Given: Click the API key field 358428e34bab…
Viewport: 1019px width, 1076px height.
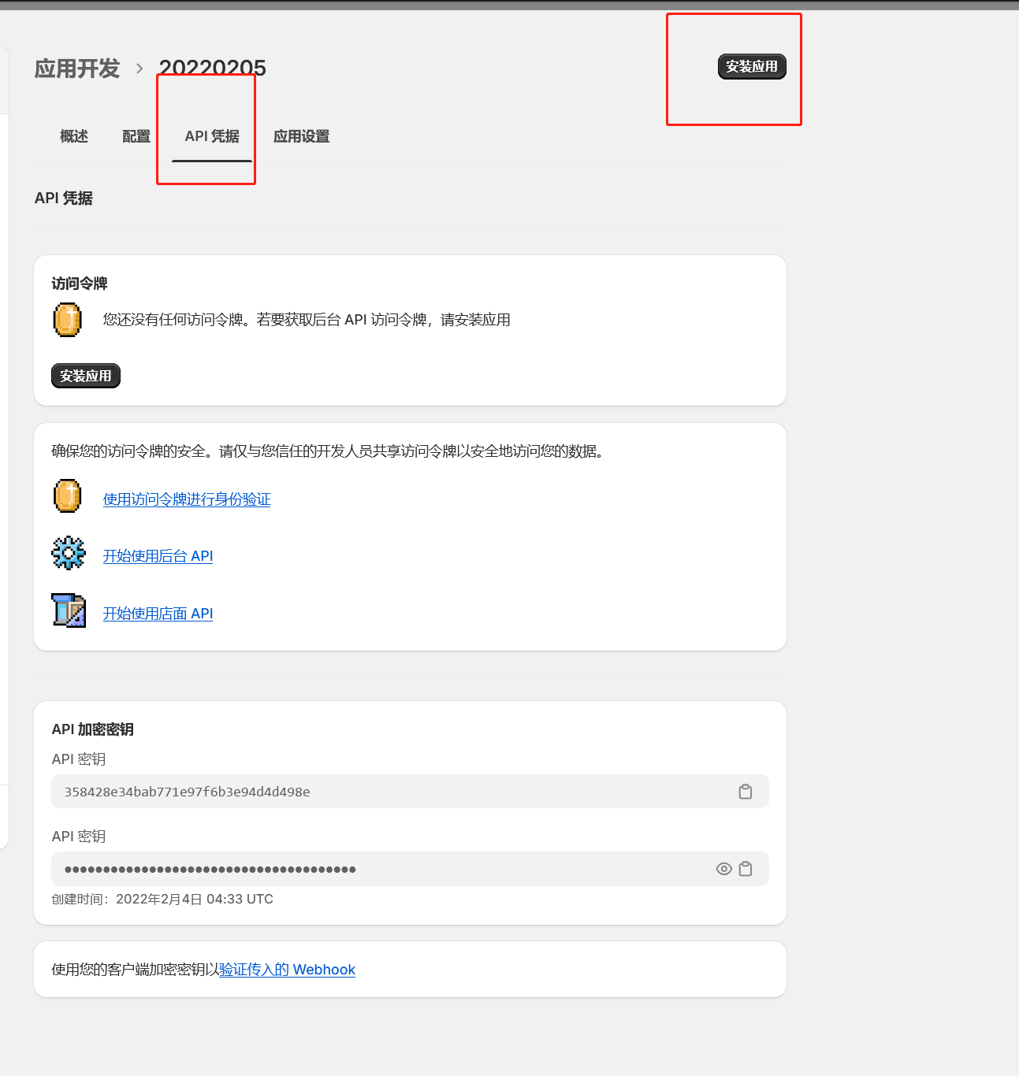Looking at the screenshot, I should (x=410, y=792).
